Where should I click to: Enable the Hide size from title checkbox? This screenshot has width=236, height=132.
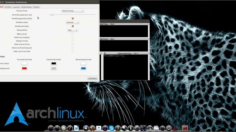coord(73,51)
